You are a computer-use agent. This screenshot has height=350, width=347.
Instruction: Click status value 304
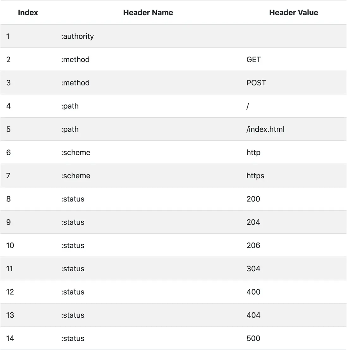253,269
